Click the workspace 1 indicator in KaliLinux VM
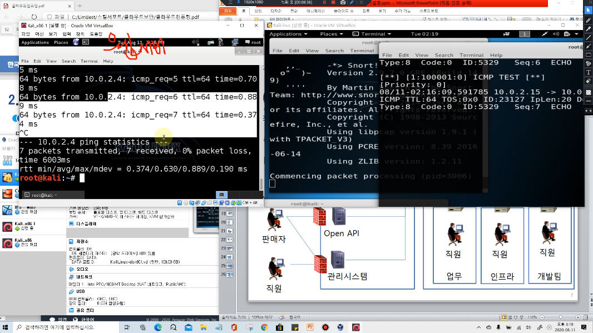 tap(524, 34)
